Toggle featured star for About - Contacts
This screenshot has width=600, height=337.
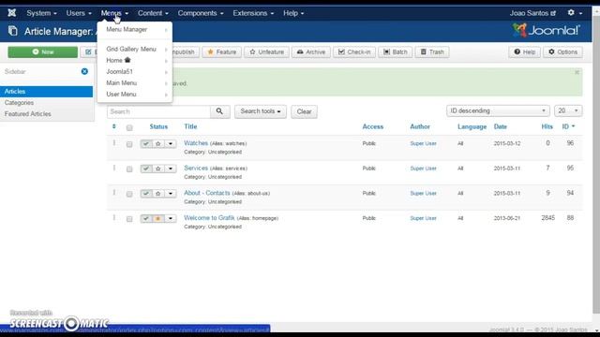158,194
